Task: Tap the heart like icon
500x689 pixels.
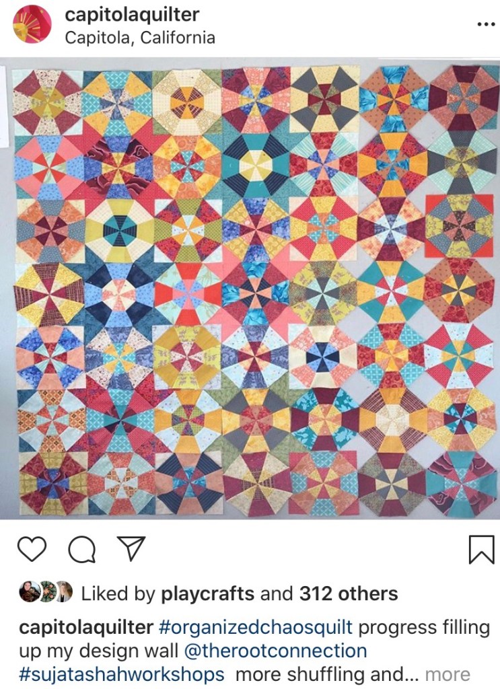Action: 32,549
